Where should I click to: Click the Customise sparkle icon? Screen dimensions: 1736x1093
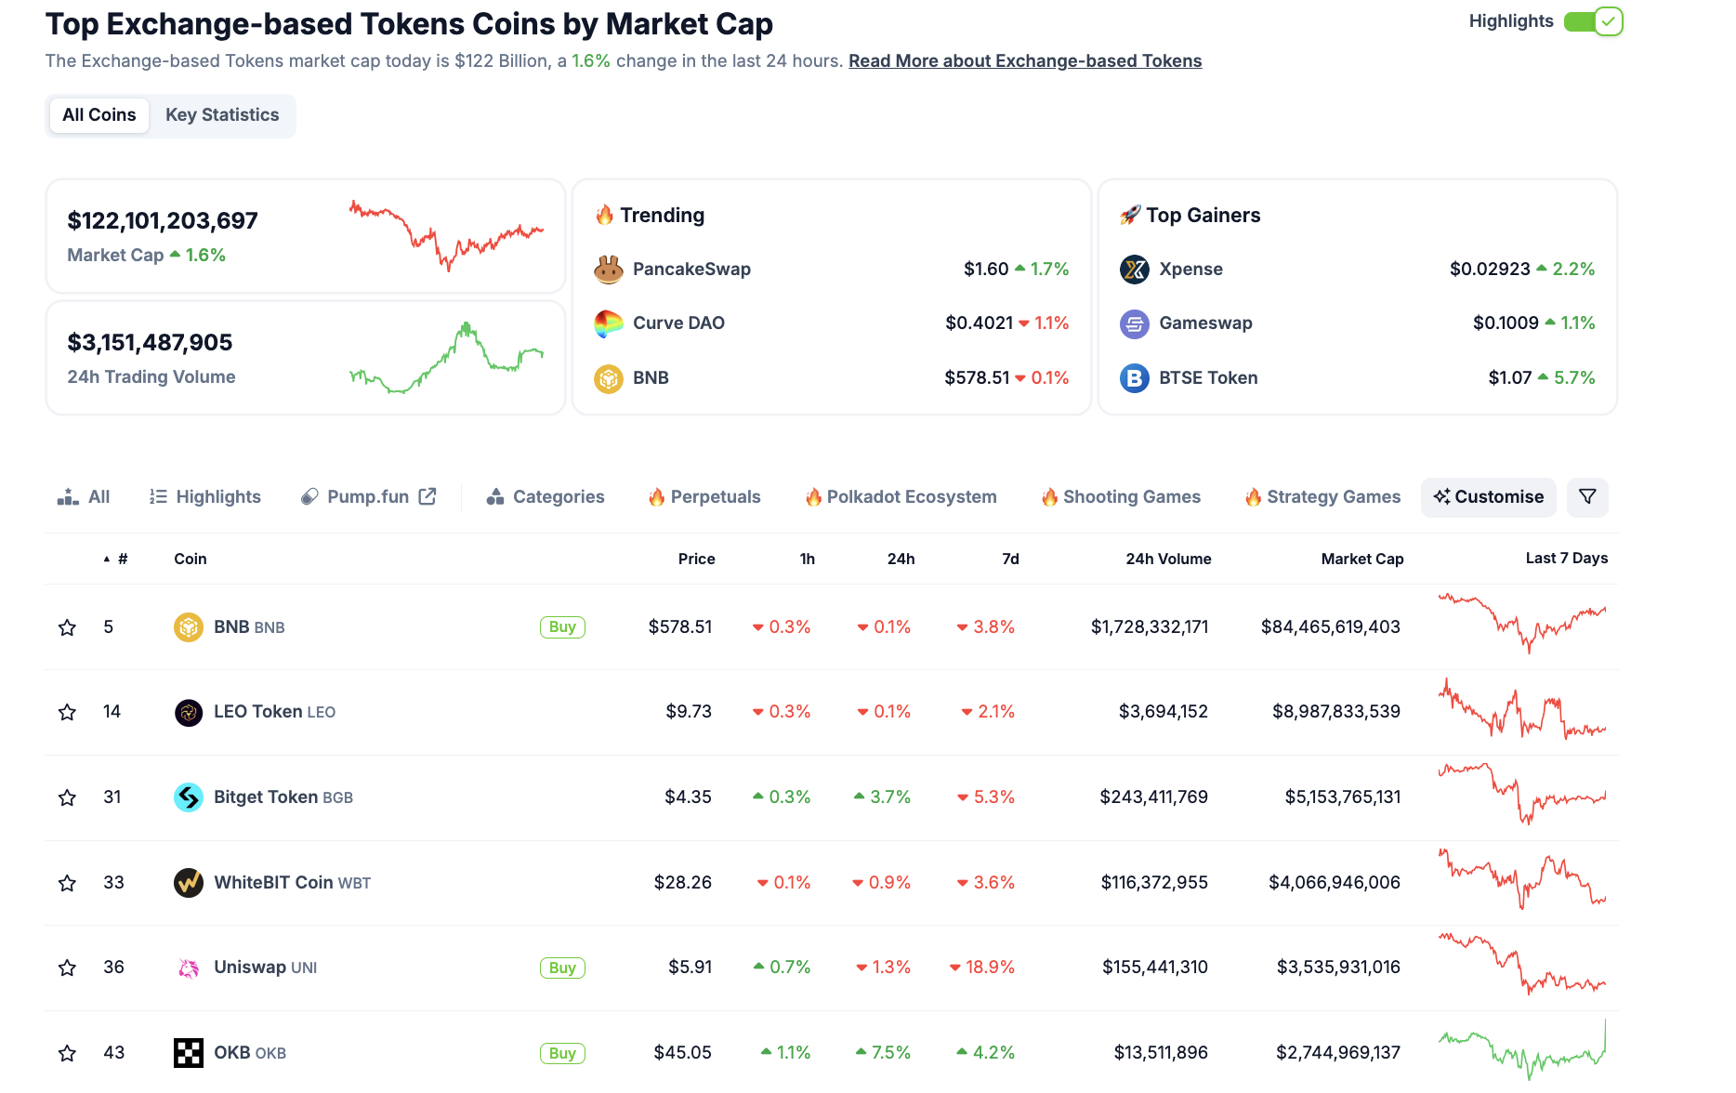1443,497
